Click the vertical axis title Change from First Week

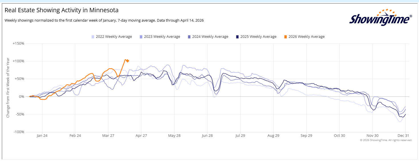click(8, 88)
